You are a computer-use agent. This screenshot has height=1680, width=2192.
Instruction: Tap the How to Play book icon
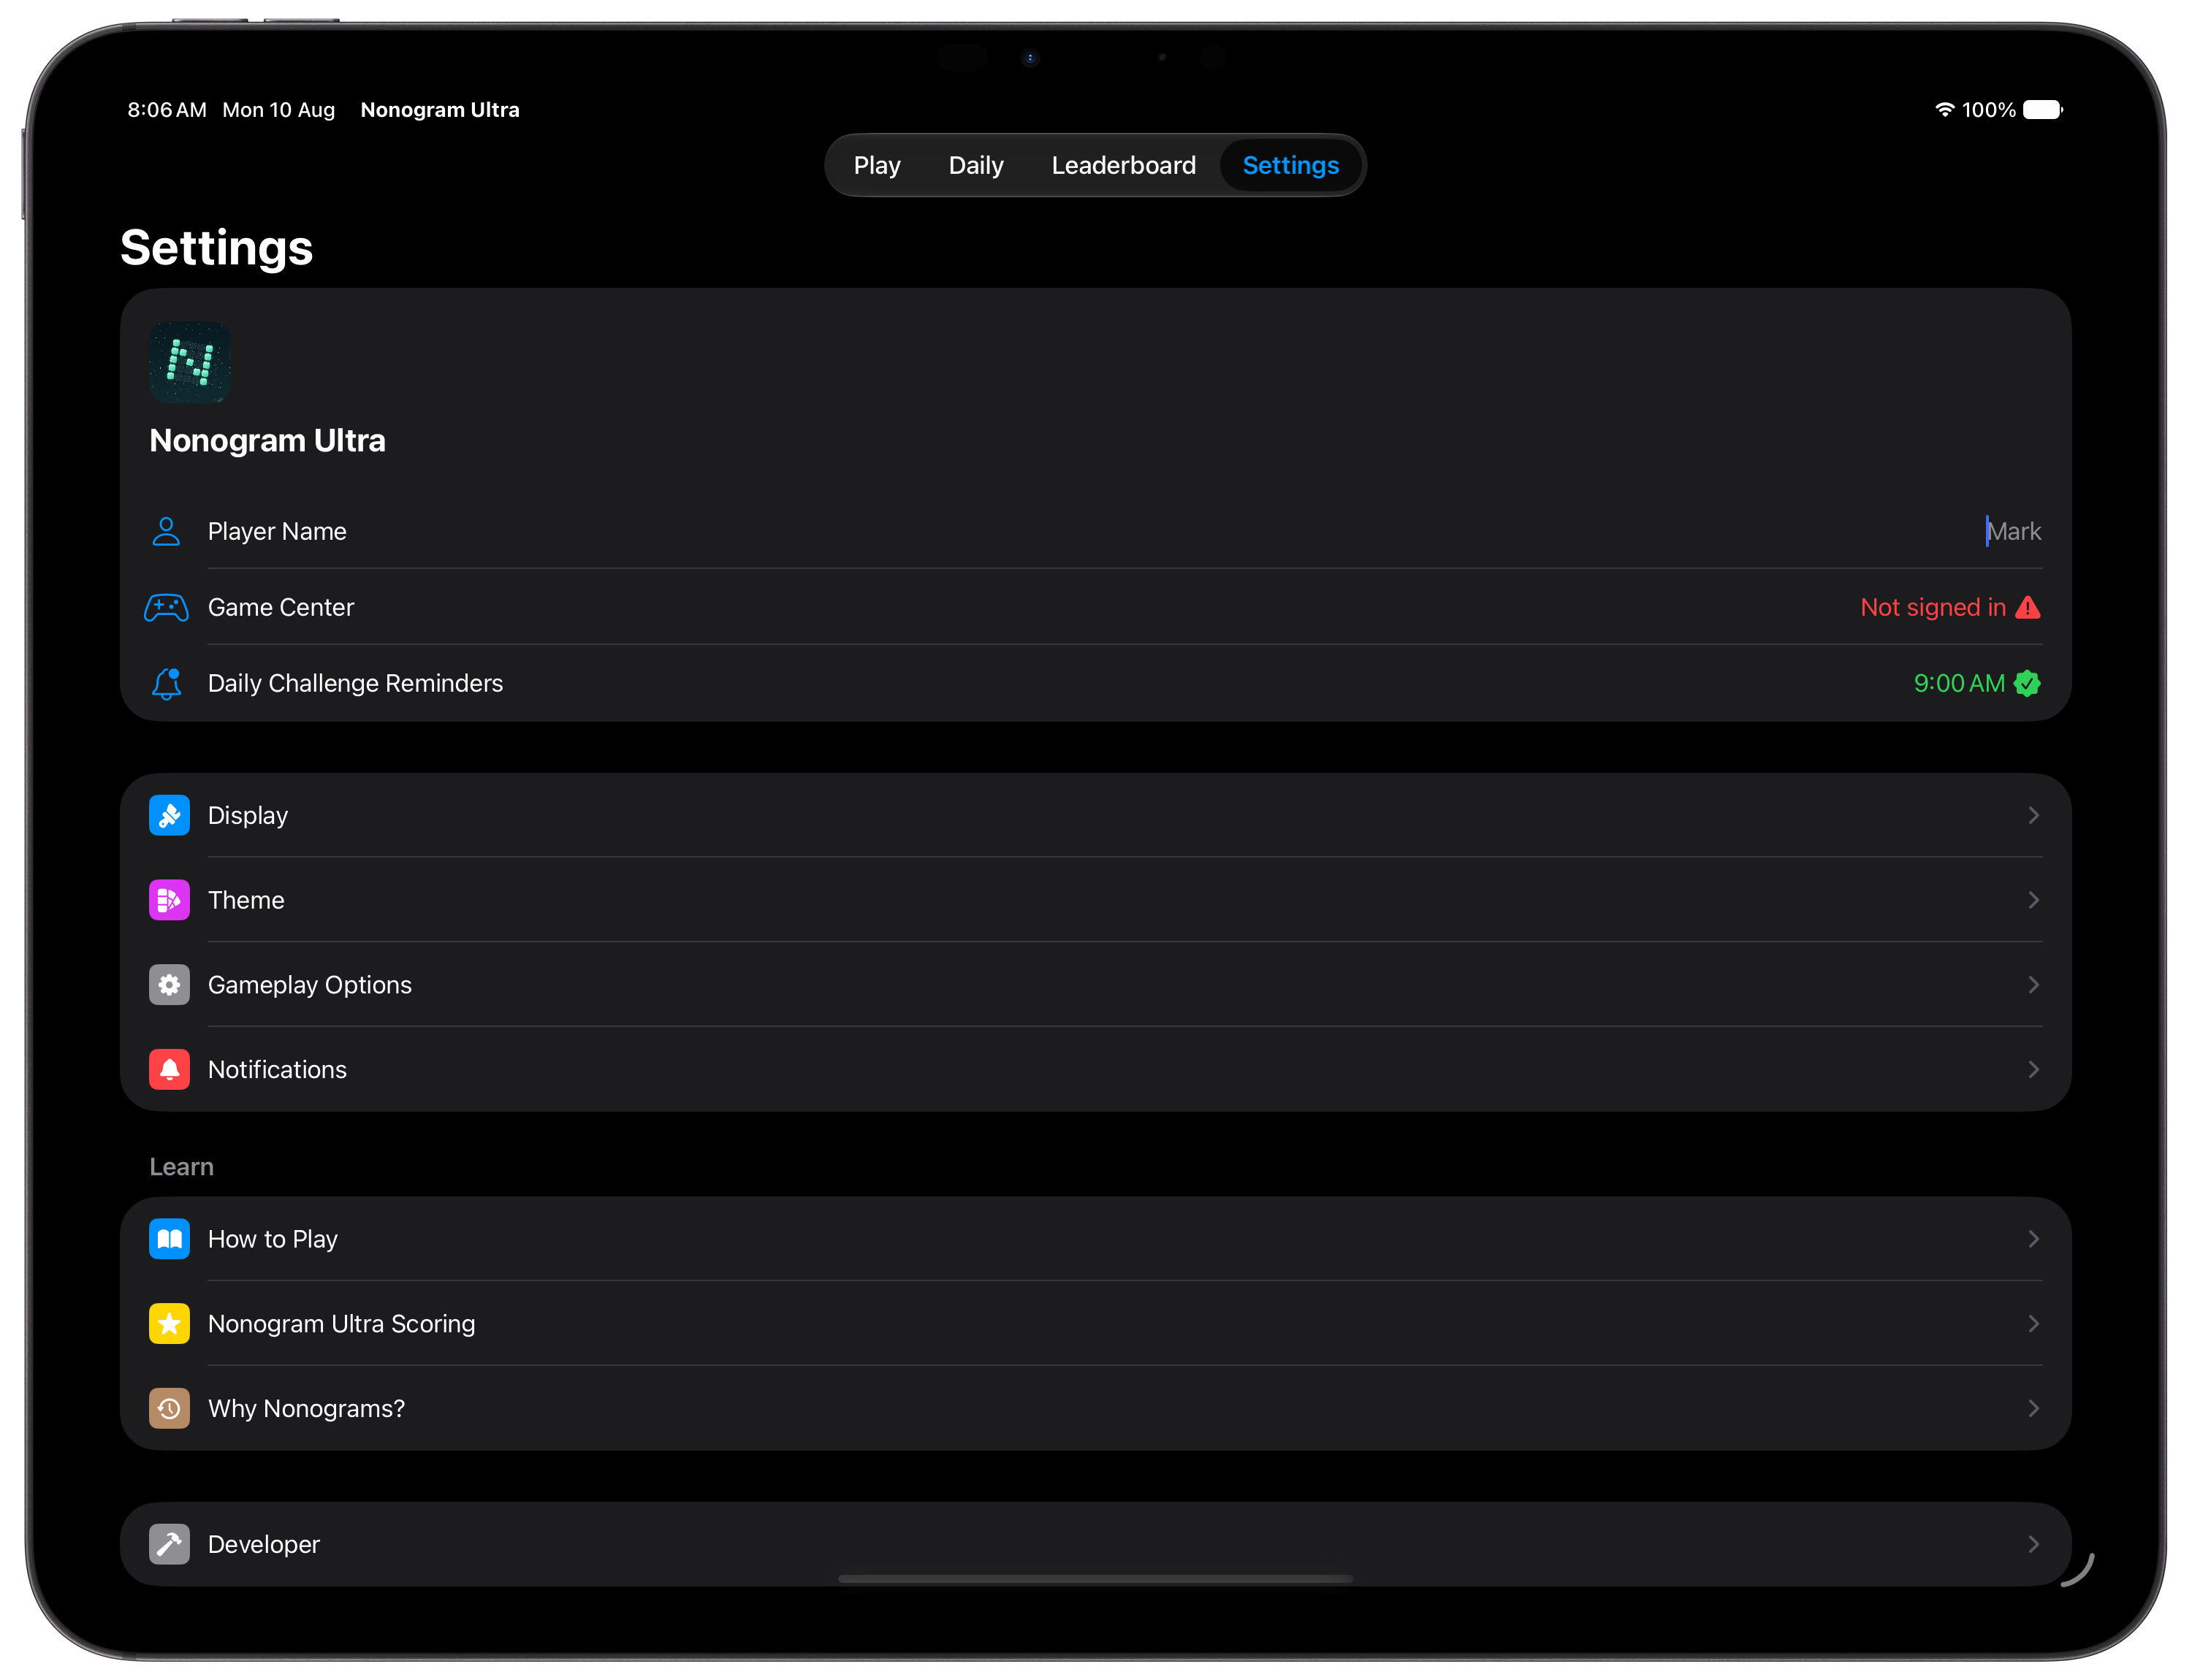pyautogui.click(x=169, y=1239)
